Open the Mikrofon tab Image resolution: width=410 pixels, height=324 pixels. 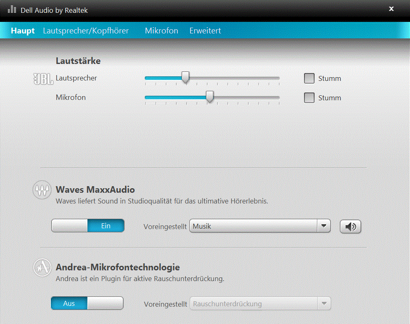point(161,31)
